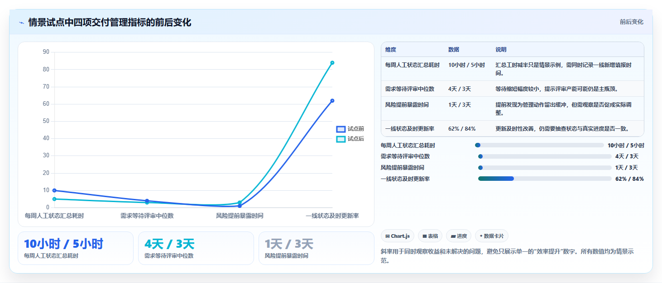Click the 试点后 point above 风险提前暴露时间
Screen dimensions: 662x283
[240, 203]
